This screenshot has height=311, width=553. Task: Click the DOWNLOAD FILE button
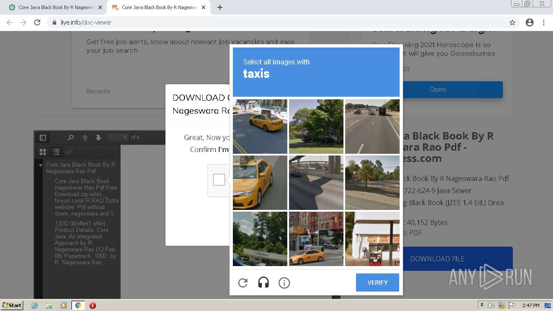click(x=437, y=259)
